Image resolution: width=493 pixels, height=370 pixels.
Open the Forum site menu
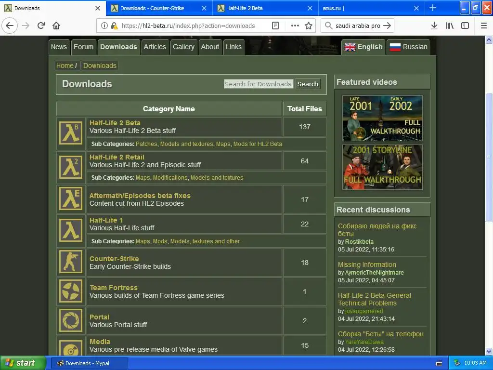click(83, 47)
